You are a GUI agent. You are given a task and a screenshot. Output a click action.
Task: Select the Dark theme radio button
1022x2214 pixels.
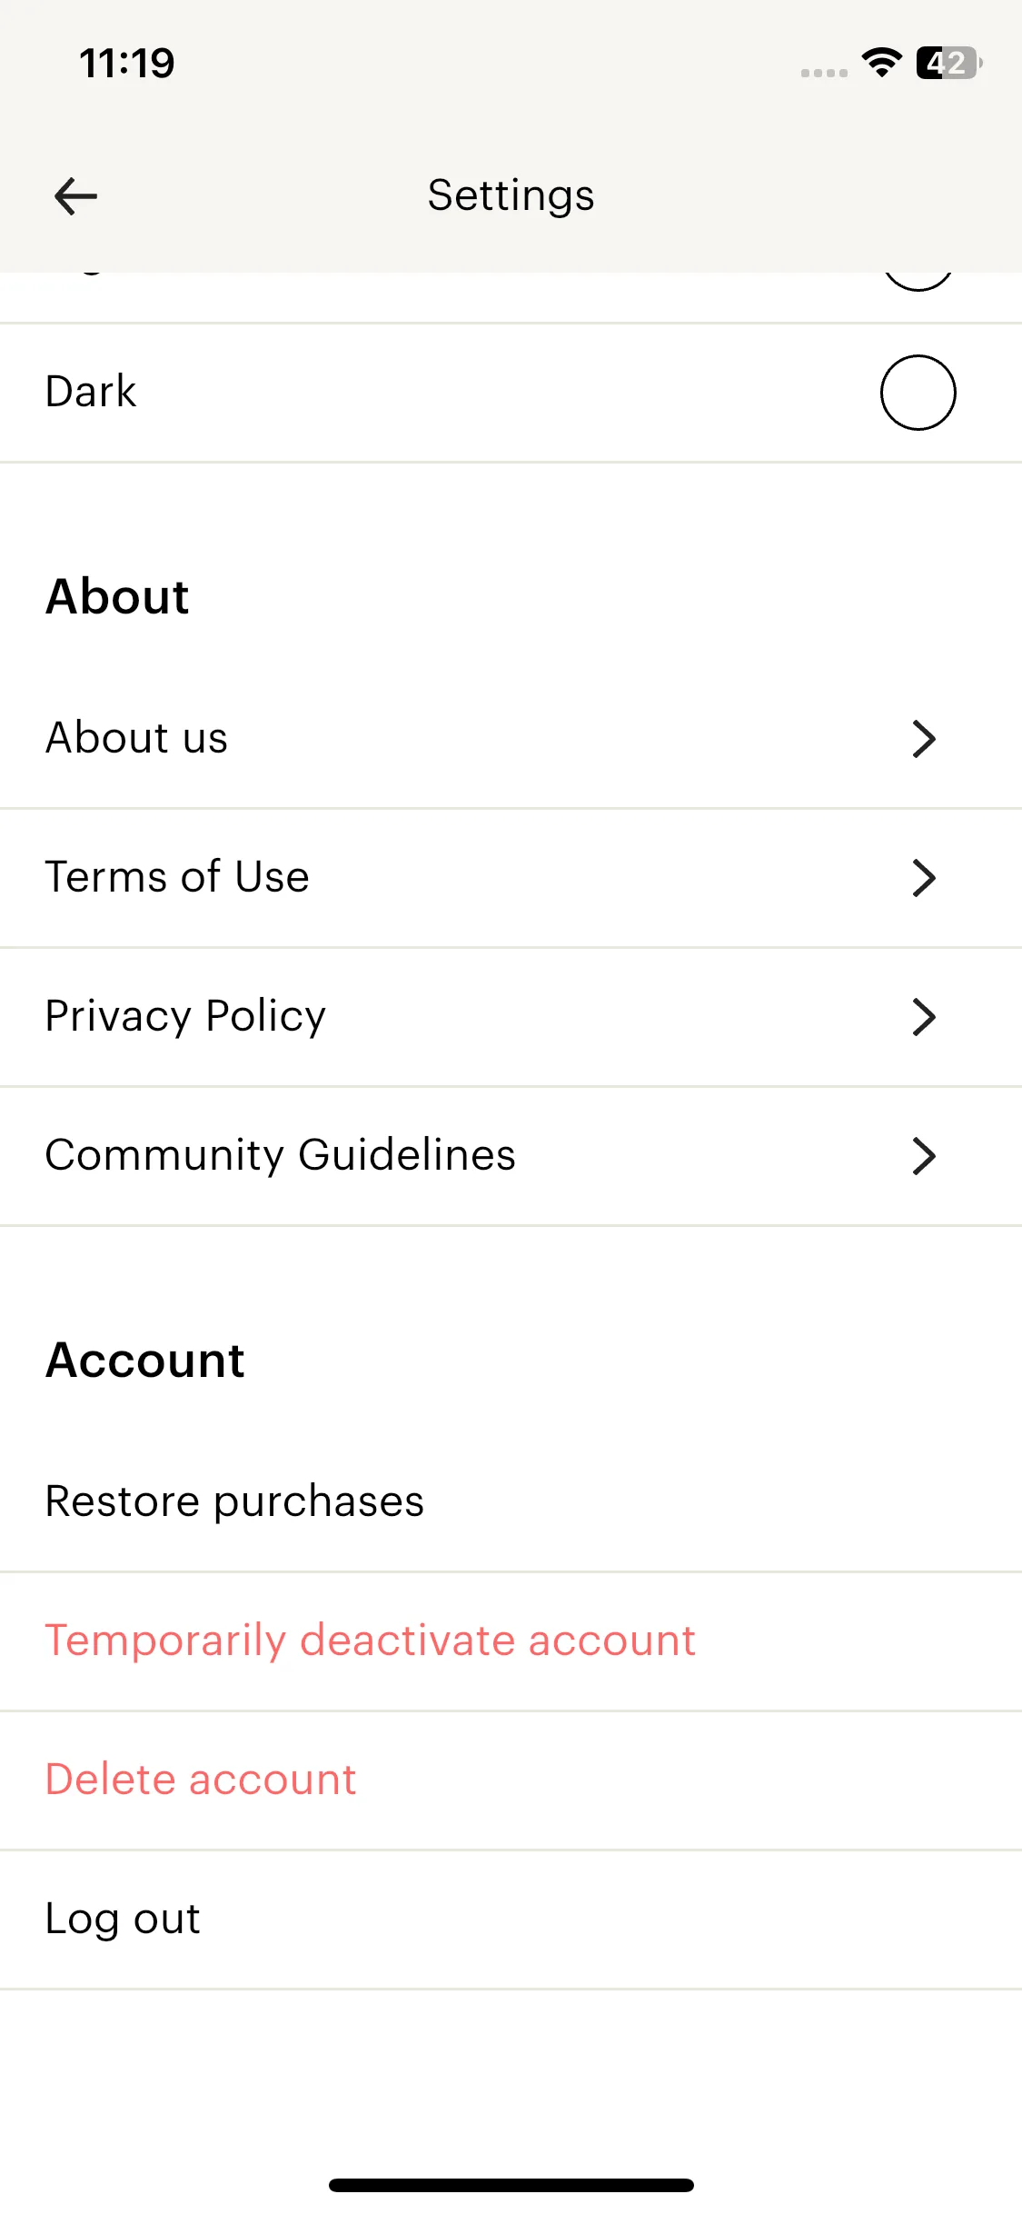pyautogui.click(x=918, y=393)
